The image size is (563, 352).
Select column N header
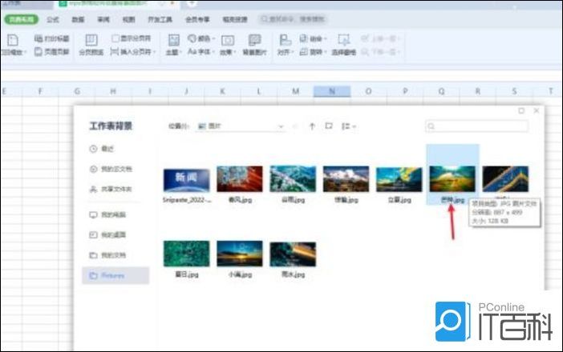pyautogui.click(x=332, y=91)
